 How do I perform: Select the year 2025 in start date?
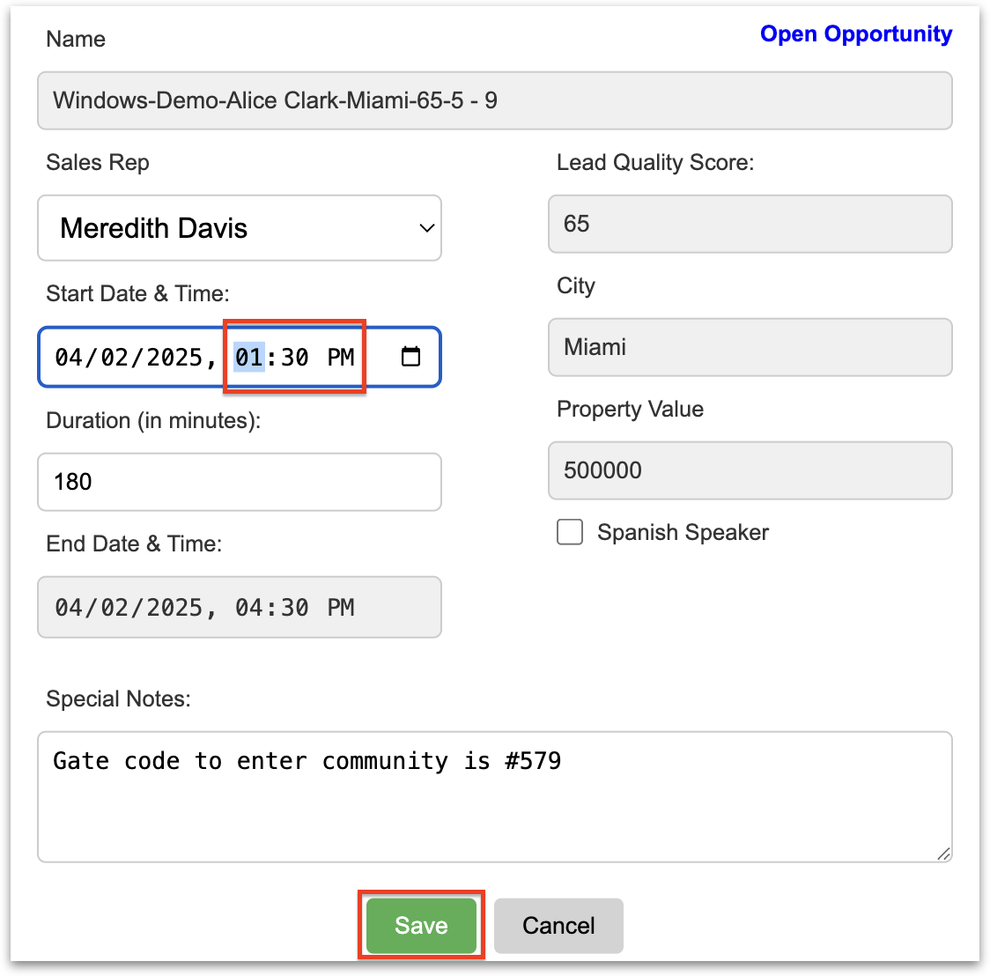[174, 358]
